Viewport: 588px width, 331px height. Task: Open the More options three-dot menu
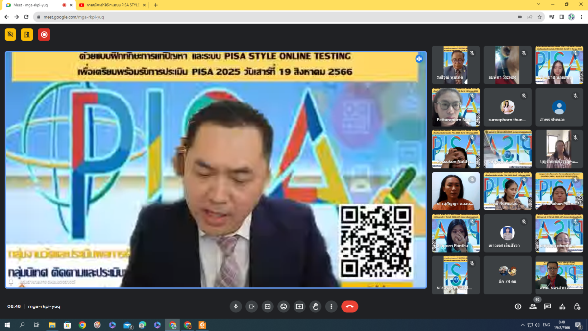click(x=331, y=306)
